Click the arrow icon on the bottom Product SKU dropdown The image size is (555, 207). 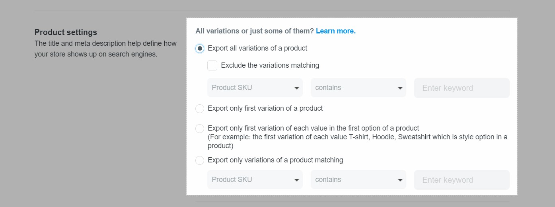(296, 180)
